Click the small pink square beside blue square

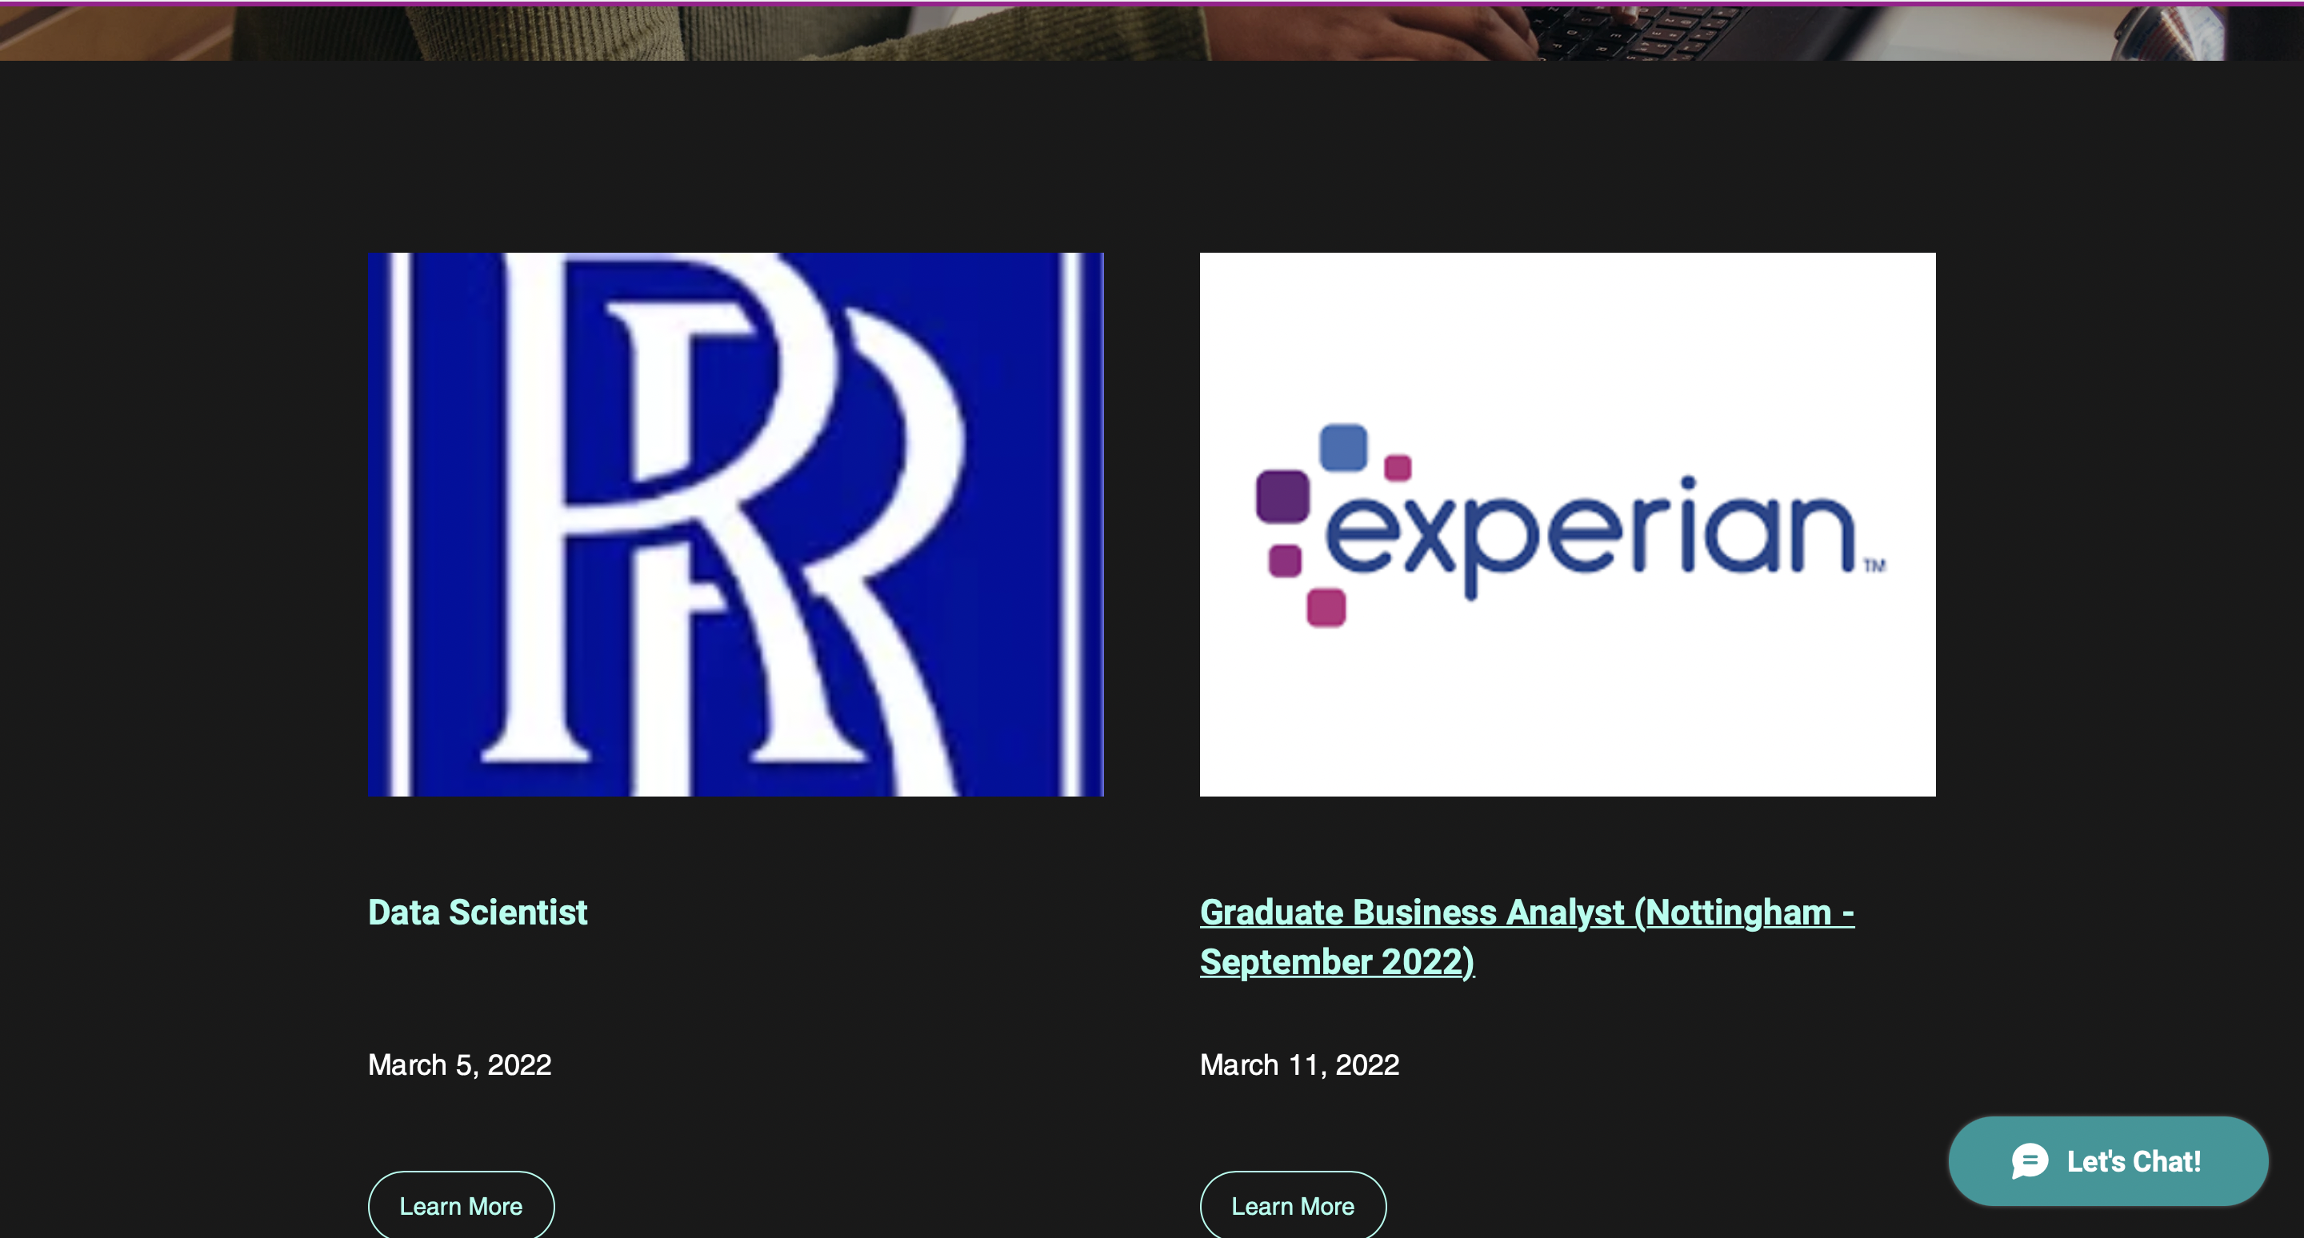tap(1397, 468)
